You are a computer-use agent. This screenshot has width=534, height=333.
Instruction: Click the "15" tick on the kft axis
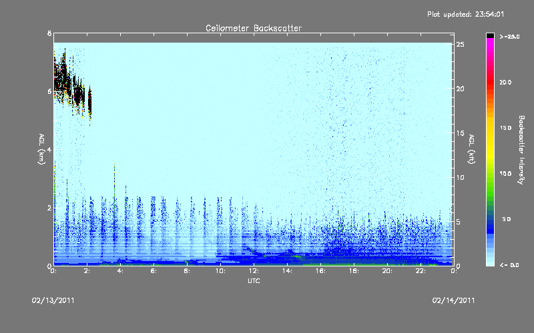point(461,133)
